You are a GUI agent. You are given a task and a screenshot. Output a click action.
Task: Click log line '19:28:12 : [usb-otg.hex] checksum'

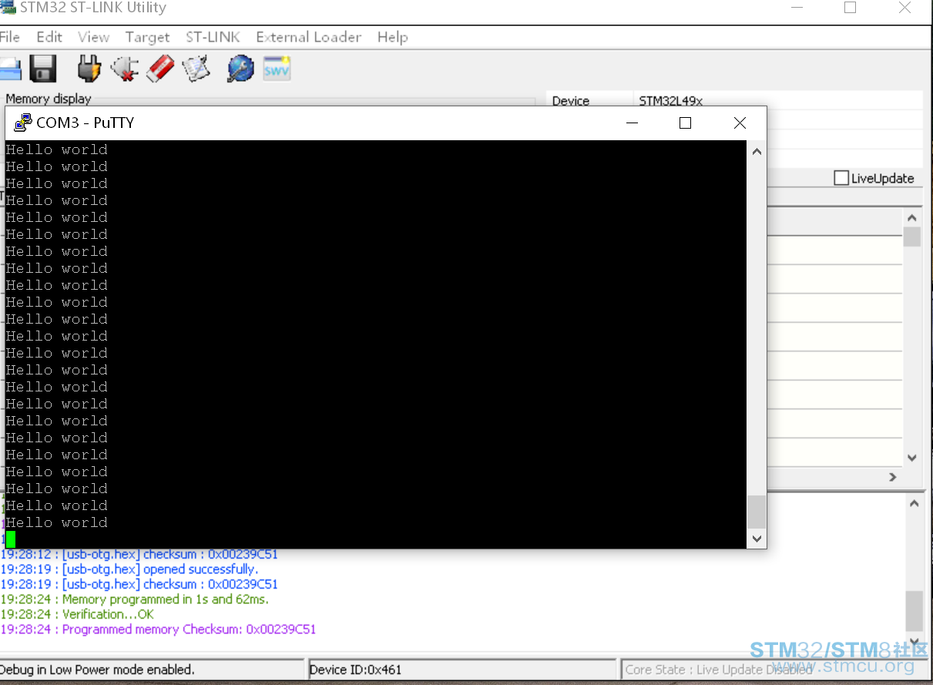[139, 554]
